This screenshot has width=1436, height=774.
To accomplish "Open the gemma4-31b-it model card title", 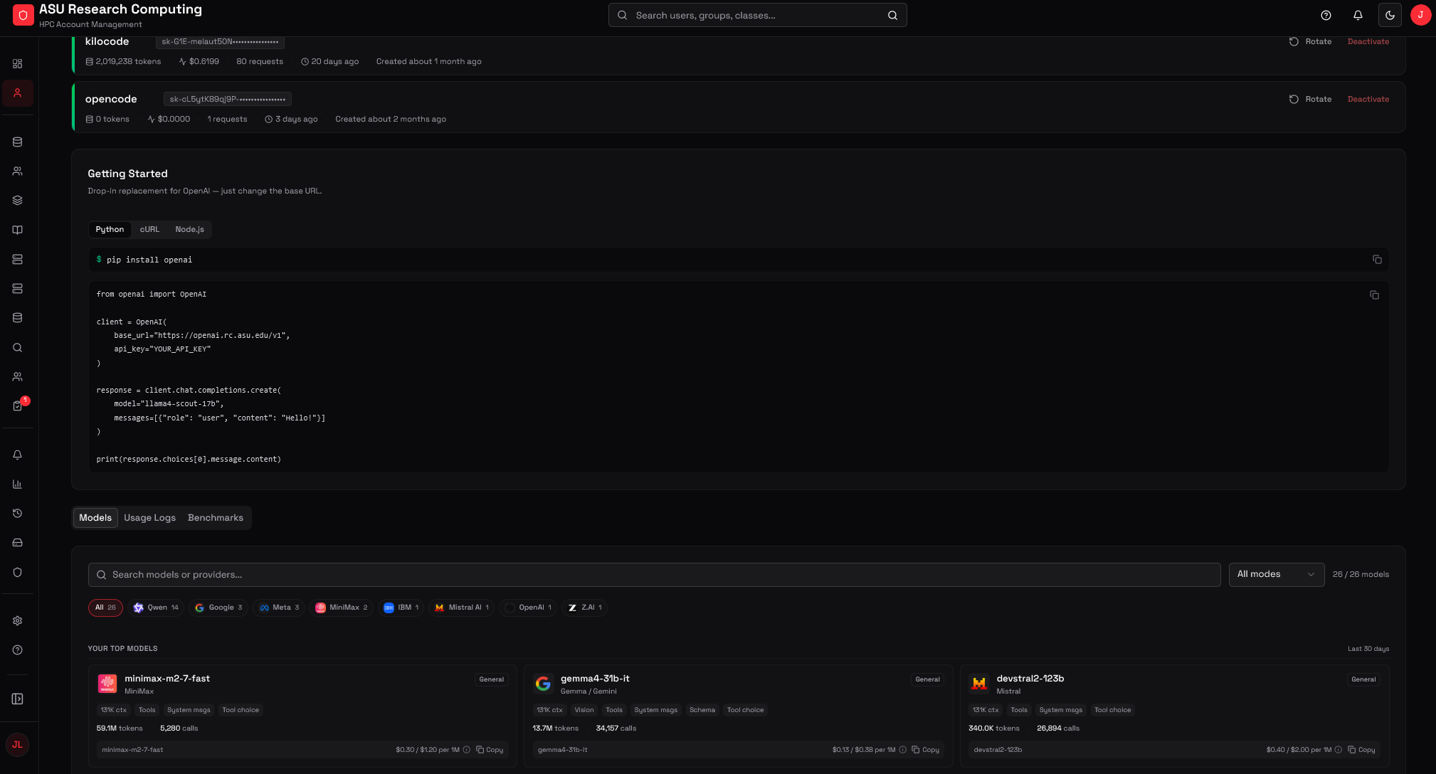I will click(595, 679).
